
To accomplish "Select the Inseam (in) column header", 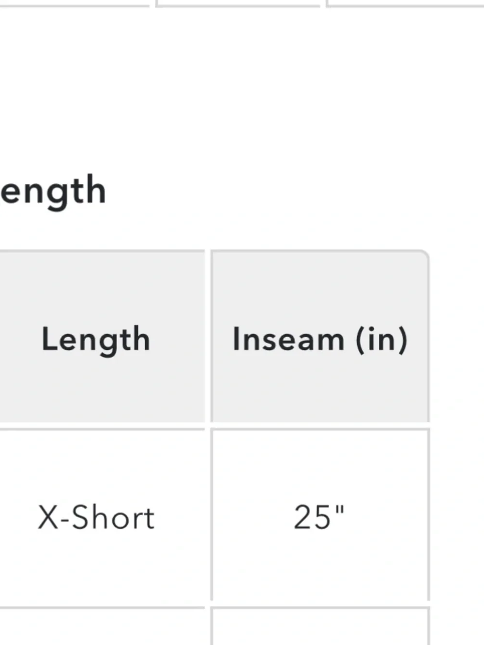I will (320, 337).
